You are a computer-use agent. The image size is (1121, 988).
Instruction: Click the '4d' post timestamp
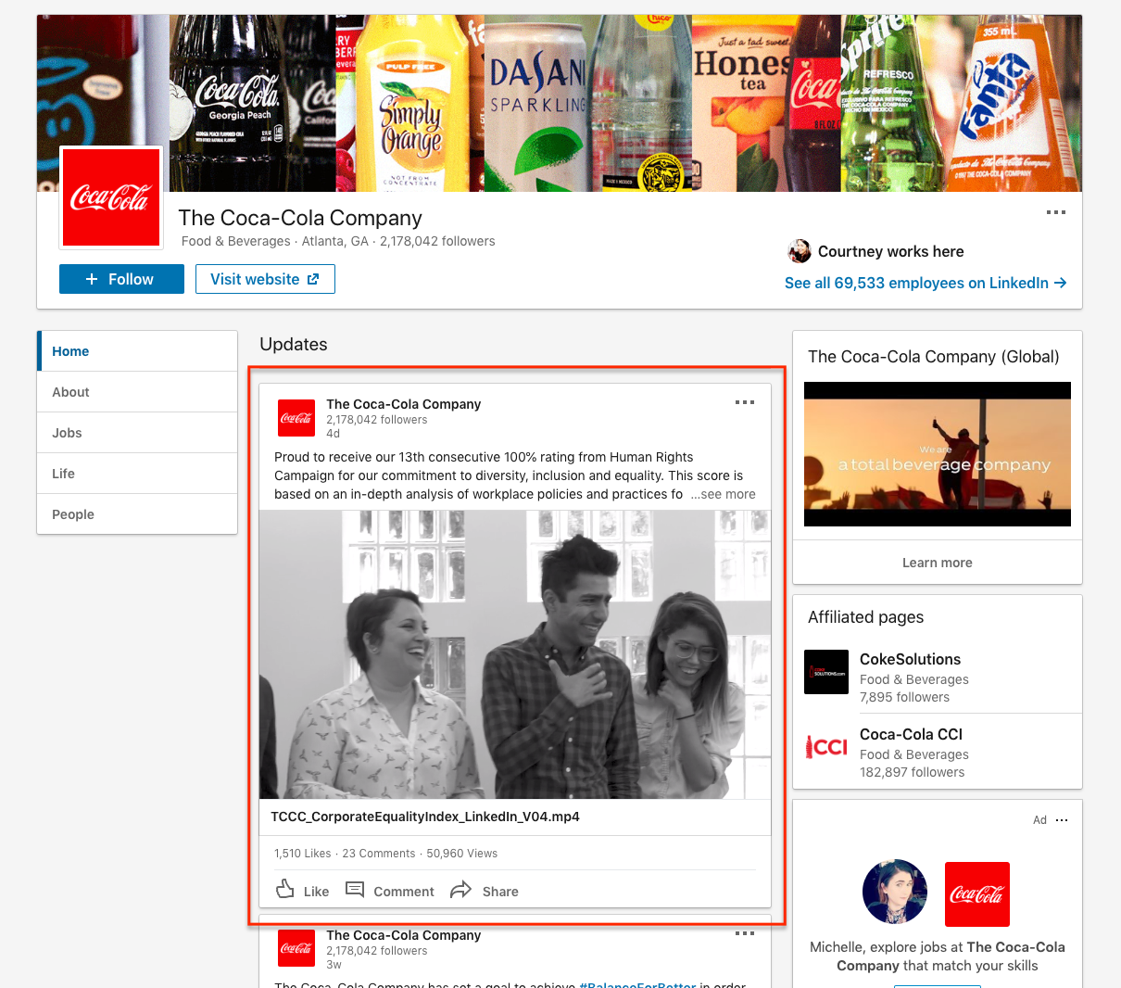tap(333, 434)
